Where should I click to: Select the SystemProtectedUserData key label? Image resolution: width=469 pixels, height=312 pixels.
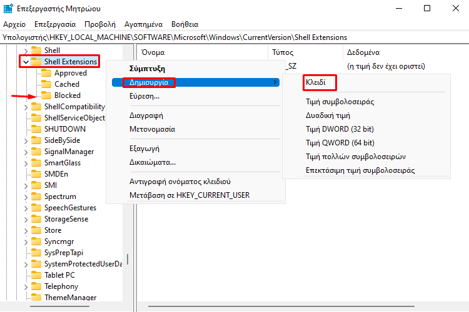(83, 264)
